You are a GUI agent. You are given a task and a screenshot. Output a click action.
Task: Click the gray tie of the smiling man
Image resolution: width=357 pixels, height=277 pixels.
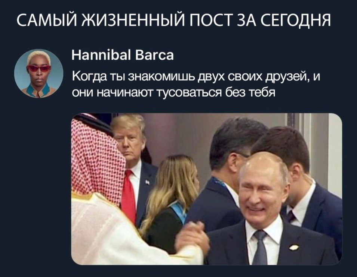click(259, 248)
